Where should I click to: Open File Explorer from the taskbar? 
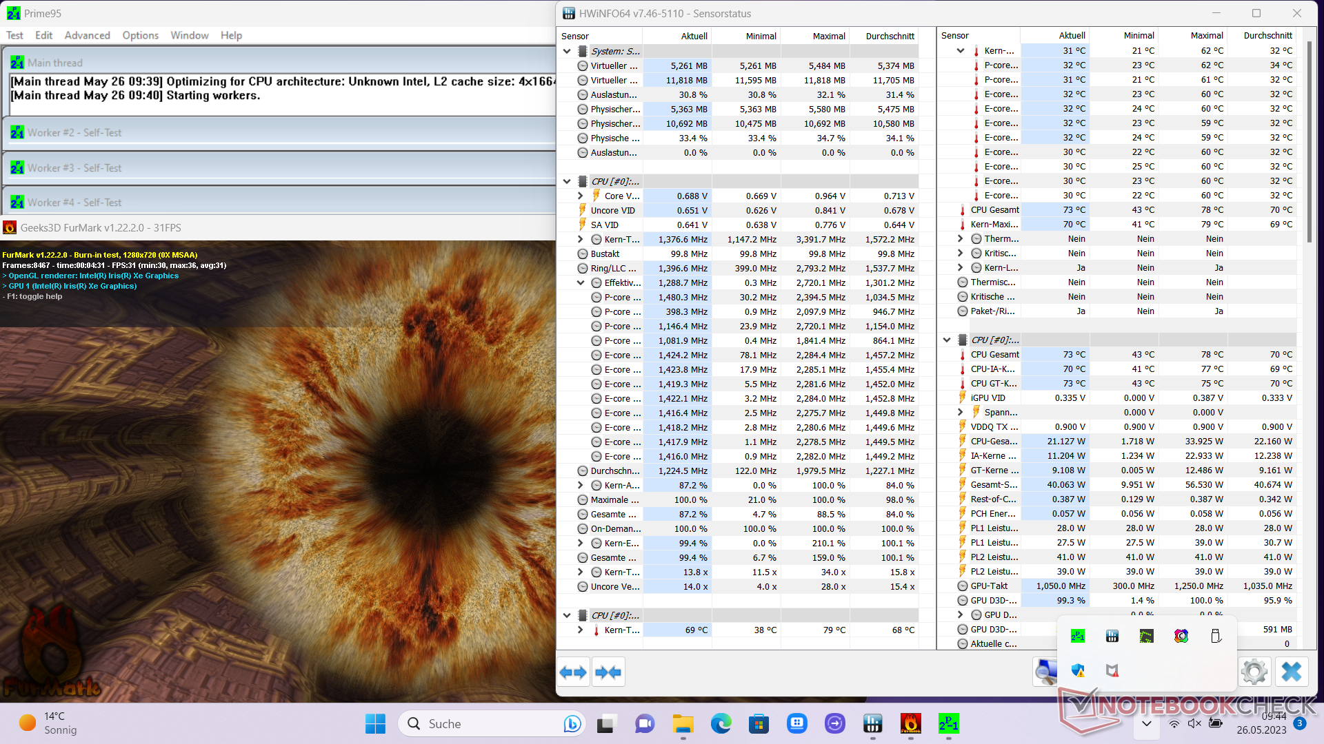click(683, 723)
